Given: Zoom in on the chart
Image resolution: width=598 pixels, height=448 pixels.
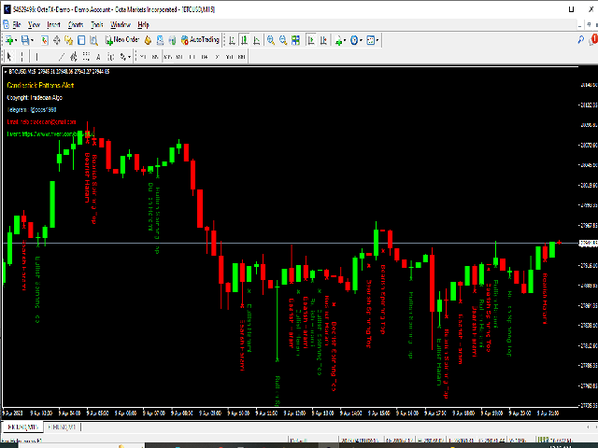Looking at the screenshot, I should click(271, 40).
